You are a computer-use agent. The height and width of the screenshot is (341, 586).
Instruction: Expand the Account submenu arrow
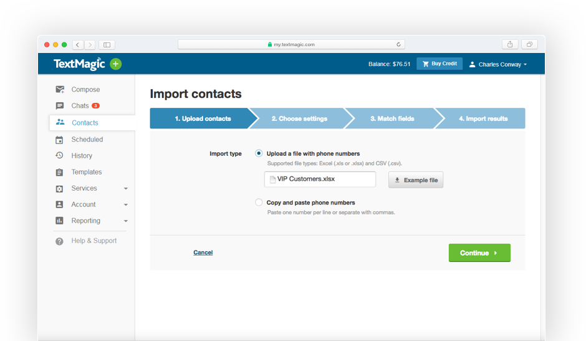pos(126,205)
